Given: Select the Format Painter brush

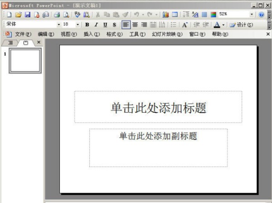Looking at the screenshot, I should pyautogui.click(x=125, y=15).
